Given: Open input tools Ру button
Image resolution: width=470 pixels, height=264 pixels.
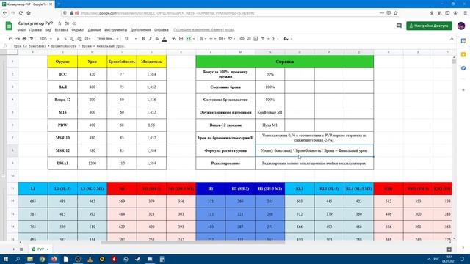Looking at the screenshot, I should 287,39.
